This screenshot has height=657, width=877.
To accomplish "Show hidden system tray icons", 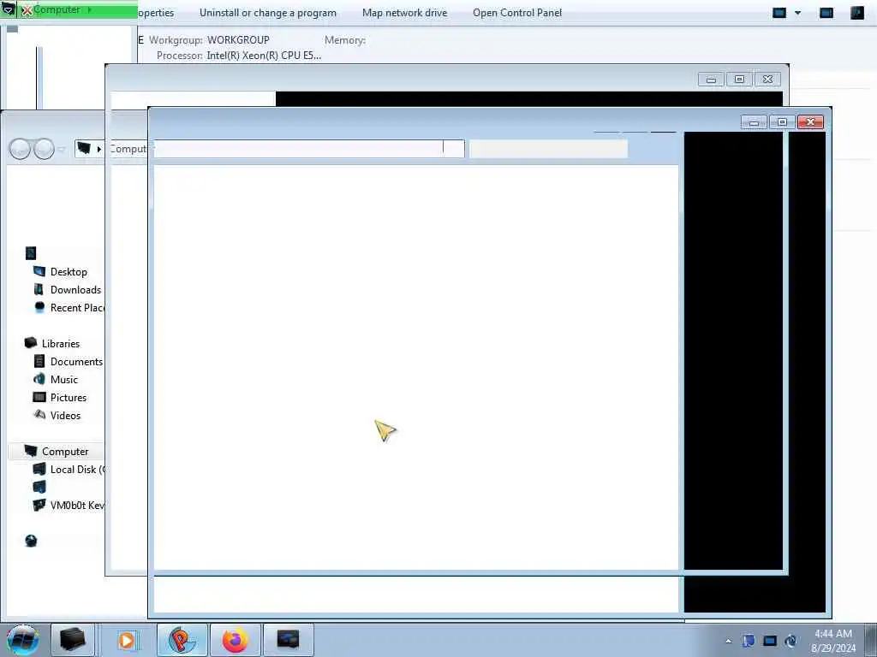I will coord(728,642).
